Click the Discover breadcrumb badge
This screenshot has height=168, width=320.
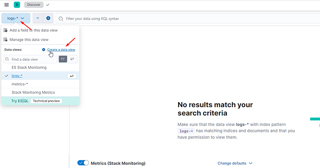34,5
